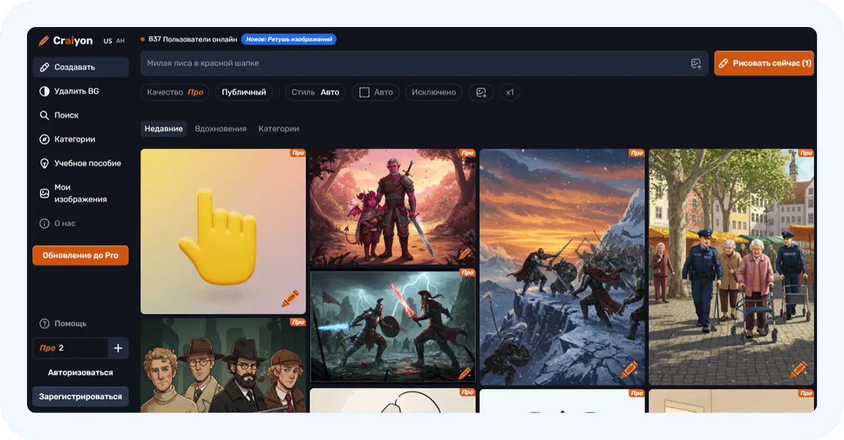The width and height of the screenshot is (844, 440).
Task: Open the Стиль Авто style dropdown
Action: click(315, 92)
